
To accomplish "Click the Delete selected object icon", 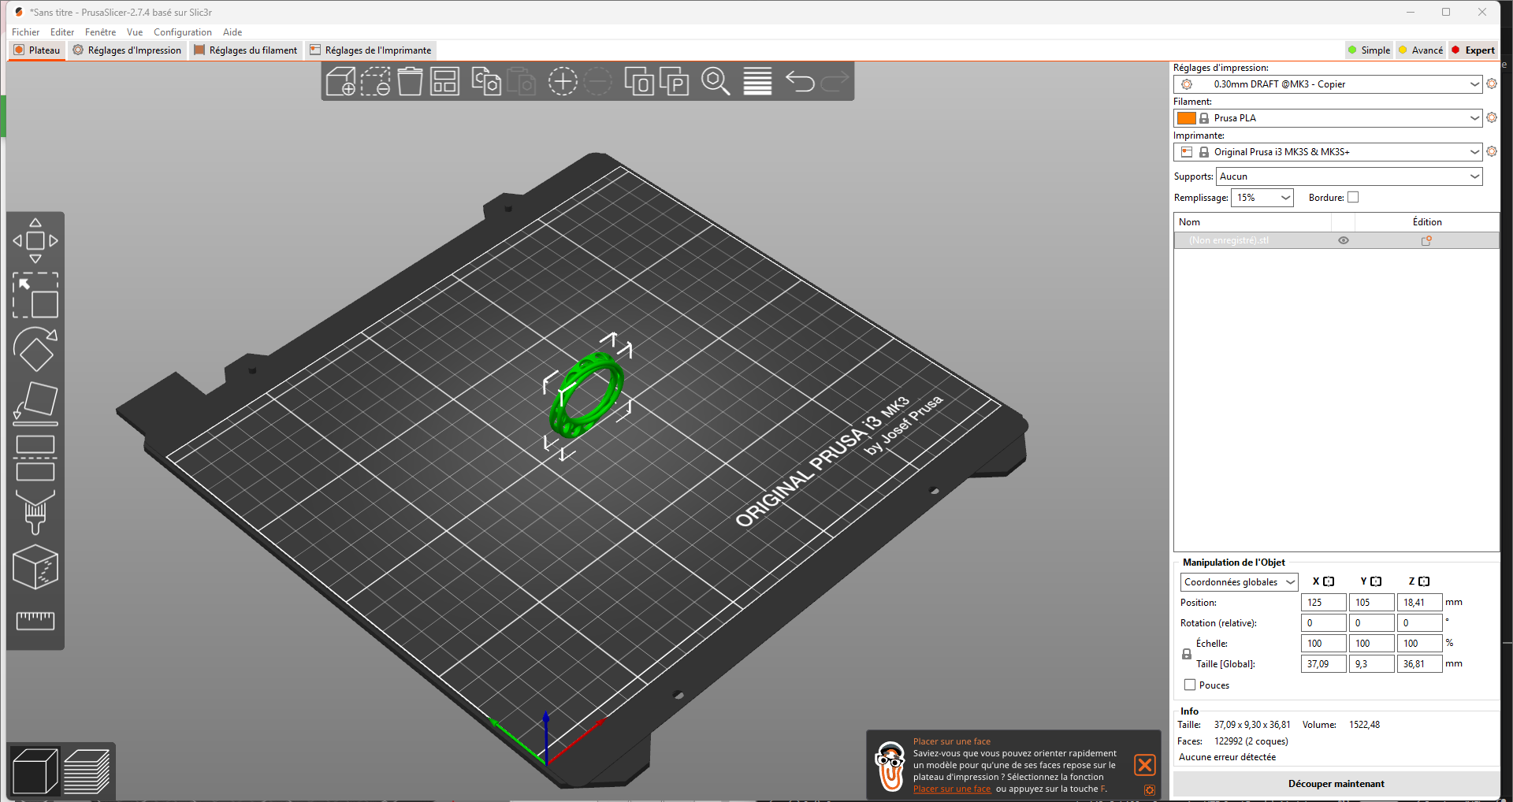I will click(375, 81).
